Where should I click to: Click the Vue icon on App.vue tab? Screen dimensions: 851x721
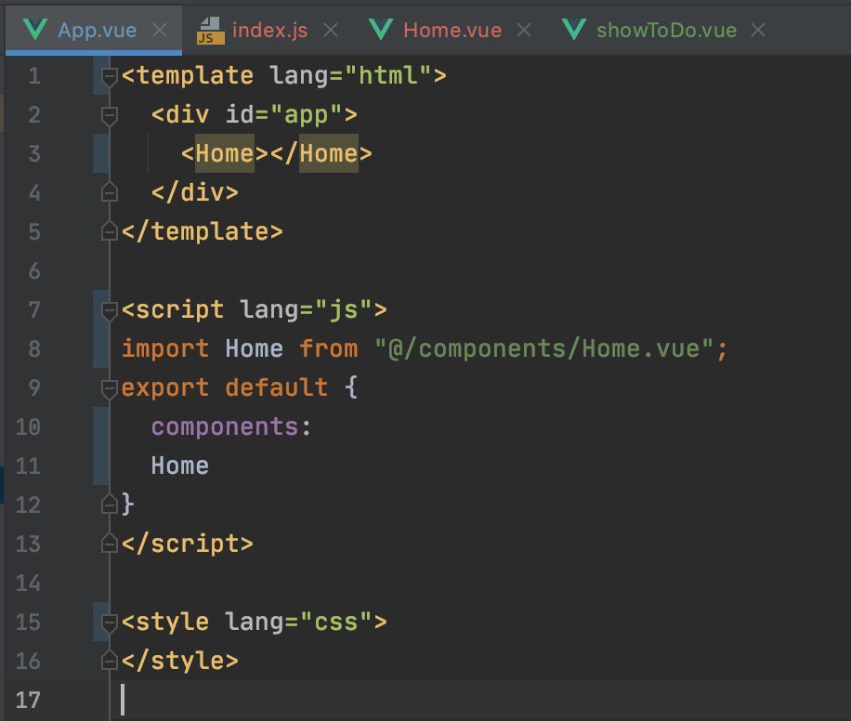[x=35, y=30]
